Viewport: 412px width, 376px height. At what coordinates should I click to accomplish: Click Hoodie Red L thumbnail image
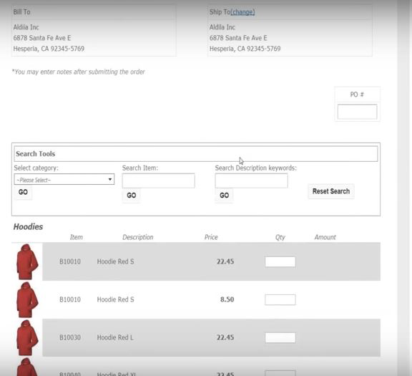(27, 337)
